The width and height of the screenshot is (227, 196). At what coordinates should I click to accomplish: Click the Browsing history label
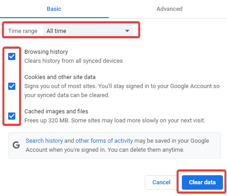click(46, 52)
